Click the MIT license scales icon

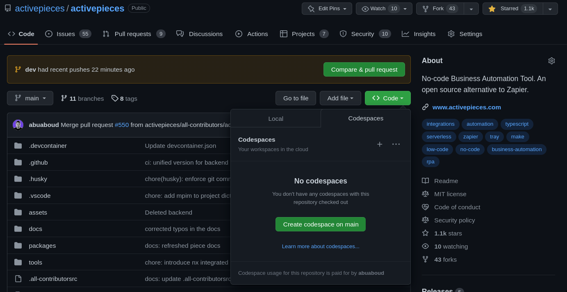click(425, 194)
